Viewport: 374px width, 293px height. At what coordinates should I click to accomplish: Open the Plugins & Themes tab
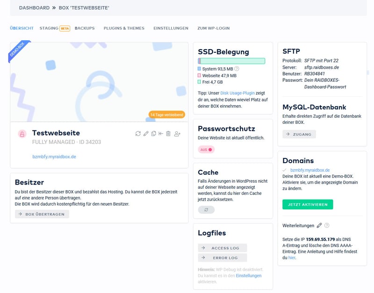(x=124, y=28)
